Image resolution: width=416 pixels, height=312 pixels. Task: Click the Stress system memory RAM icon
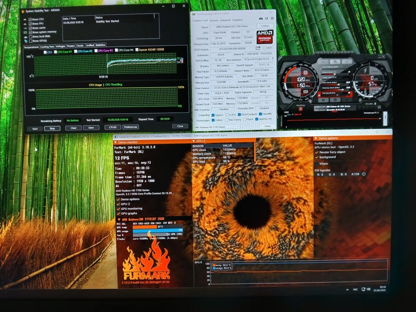coord(25,33)
